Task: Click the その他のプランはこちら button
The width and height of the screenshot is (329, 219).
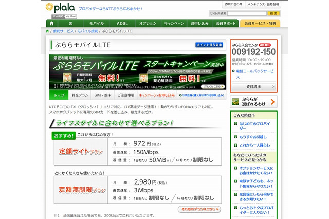Action: click(199, 209)
